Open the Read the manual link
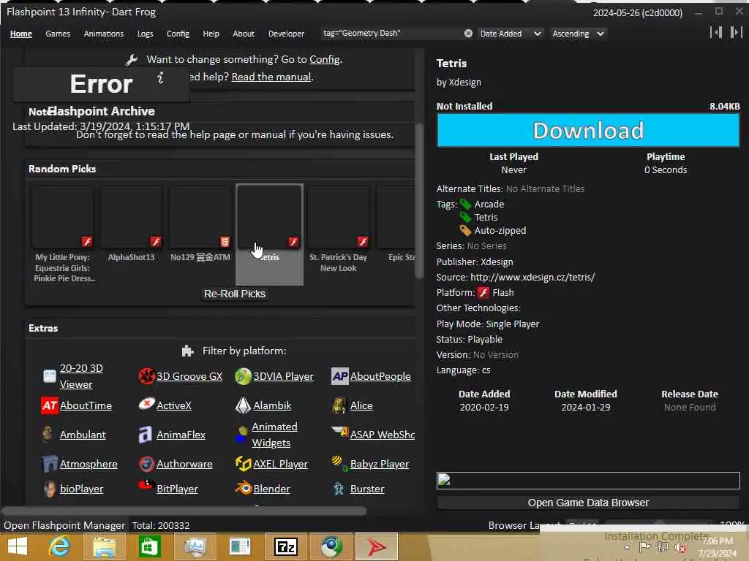749x561 pixels. (271, 77)
